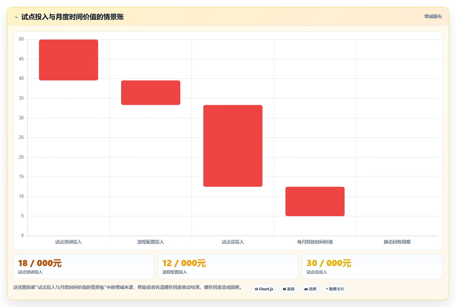Click the 流程配置投入 axis label
The width and height of the screenshot is (456, 307).
pyautogui.click(x=151, y=242)
